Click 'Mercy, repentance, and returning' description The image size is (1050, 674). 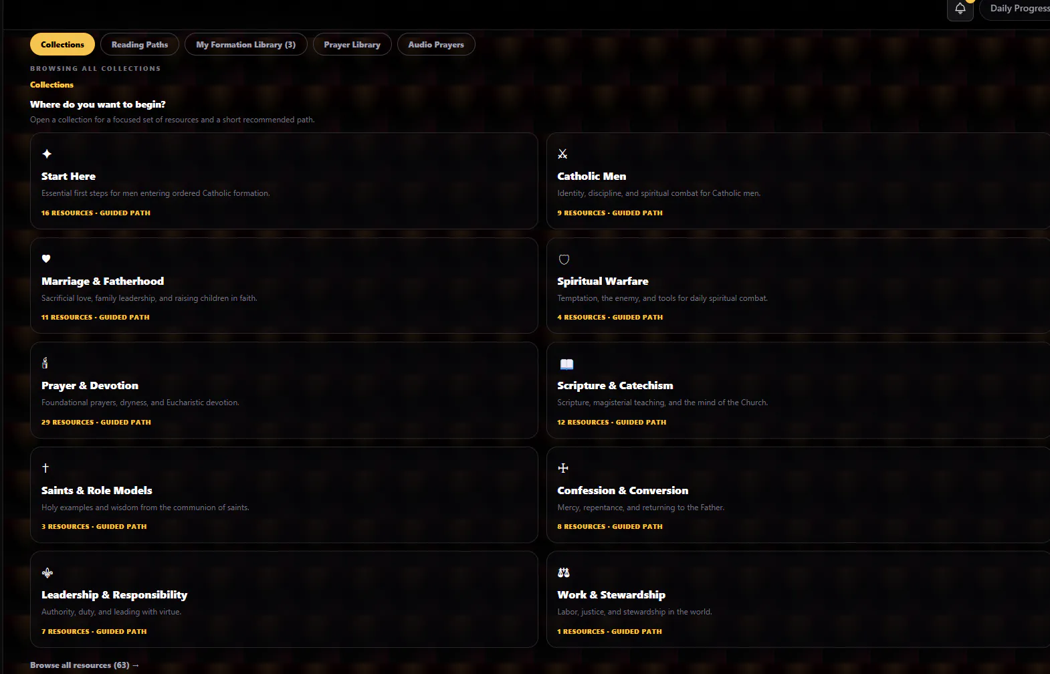pyautogui.click(x=641, y=508)
